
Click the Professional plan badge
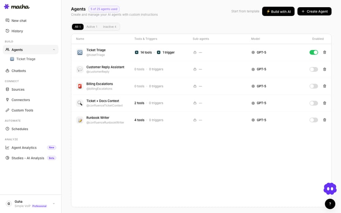39,206
